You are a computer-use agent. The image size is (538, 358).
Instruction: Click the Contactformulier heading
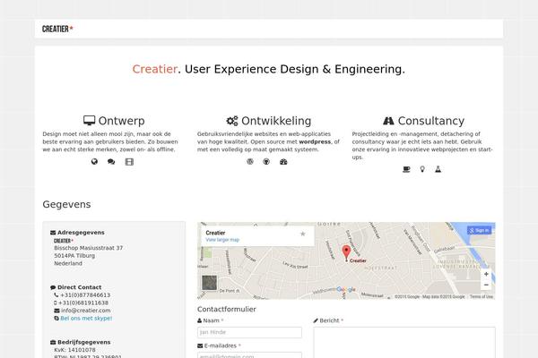point(227,309)
